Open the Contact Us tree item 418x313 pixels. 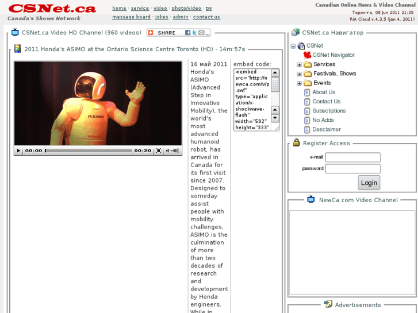[x=327, y=102]
